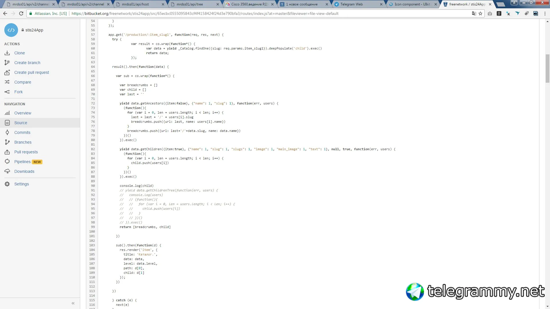Collapse the sidebar with double-chevron
550x309 pixels.
click(73, 303)
